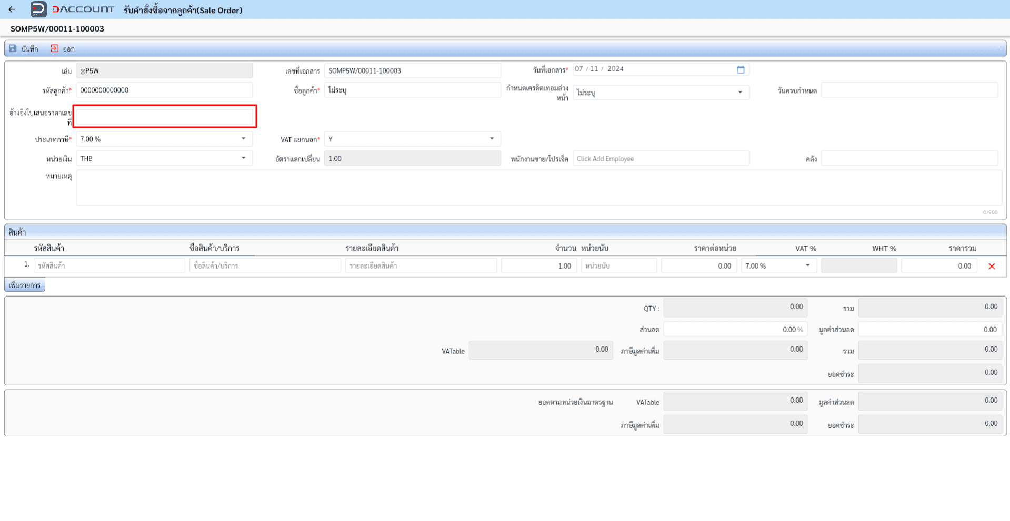The width and height of the screenshot is (1010, 521).
Task: Click the SOMP5W/00011-100003 heading text
Action: pyautogui.click(x=57, y=29)
